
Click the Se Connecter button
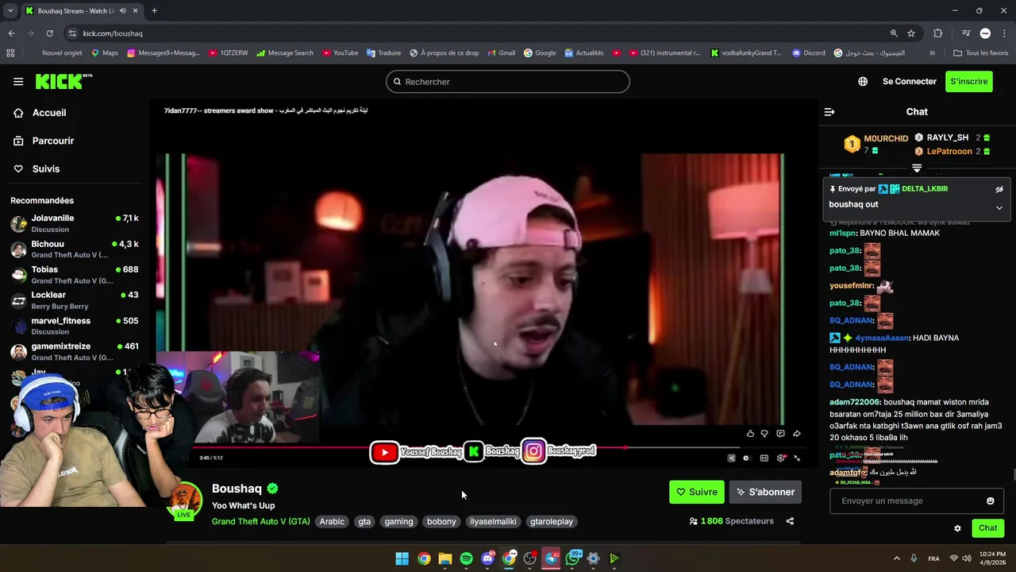point(910,81)
